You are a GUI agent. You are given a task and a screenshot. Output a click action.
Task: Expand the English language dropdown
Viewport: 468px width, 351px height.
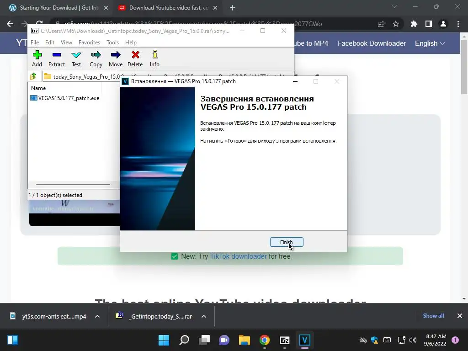(x=430, y=43)
